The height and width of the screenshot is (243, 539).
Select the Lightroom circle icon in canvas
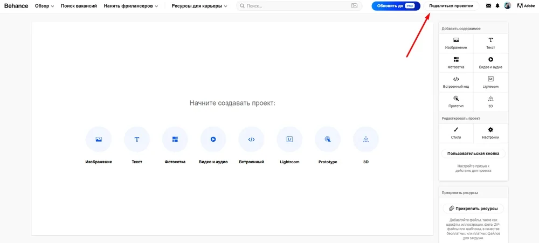289,140
